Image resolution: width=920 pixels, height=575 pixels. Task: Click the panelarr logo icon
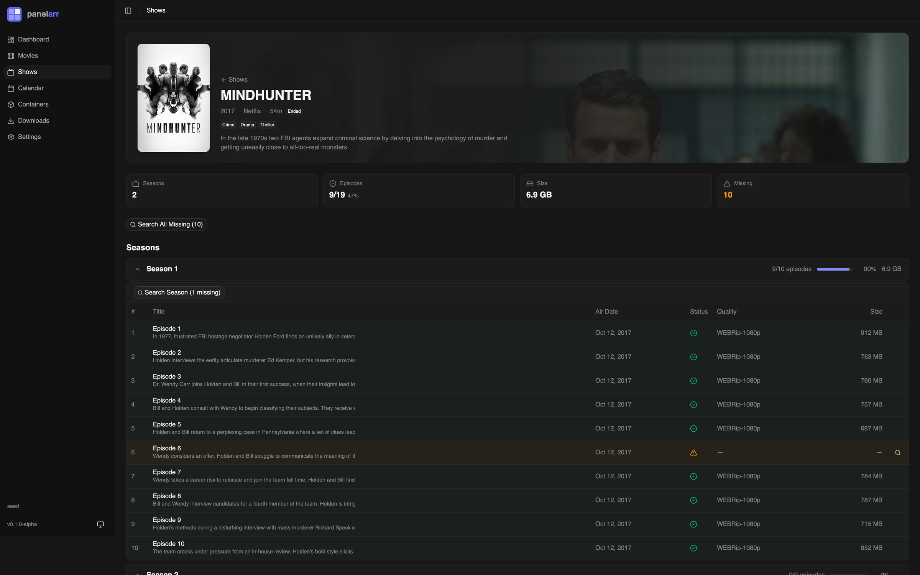[x=14, y=14]
